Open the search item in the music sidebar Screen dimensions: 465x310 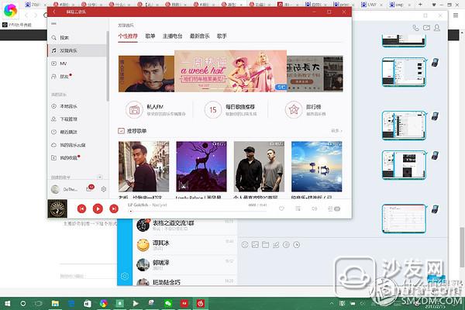pos(77,38)
